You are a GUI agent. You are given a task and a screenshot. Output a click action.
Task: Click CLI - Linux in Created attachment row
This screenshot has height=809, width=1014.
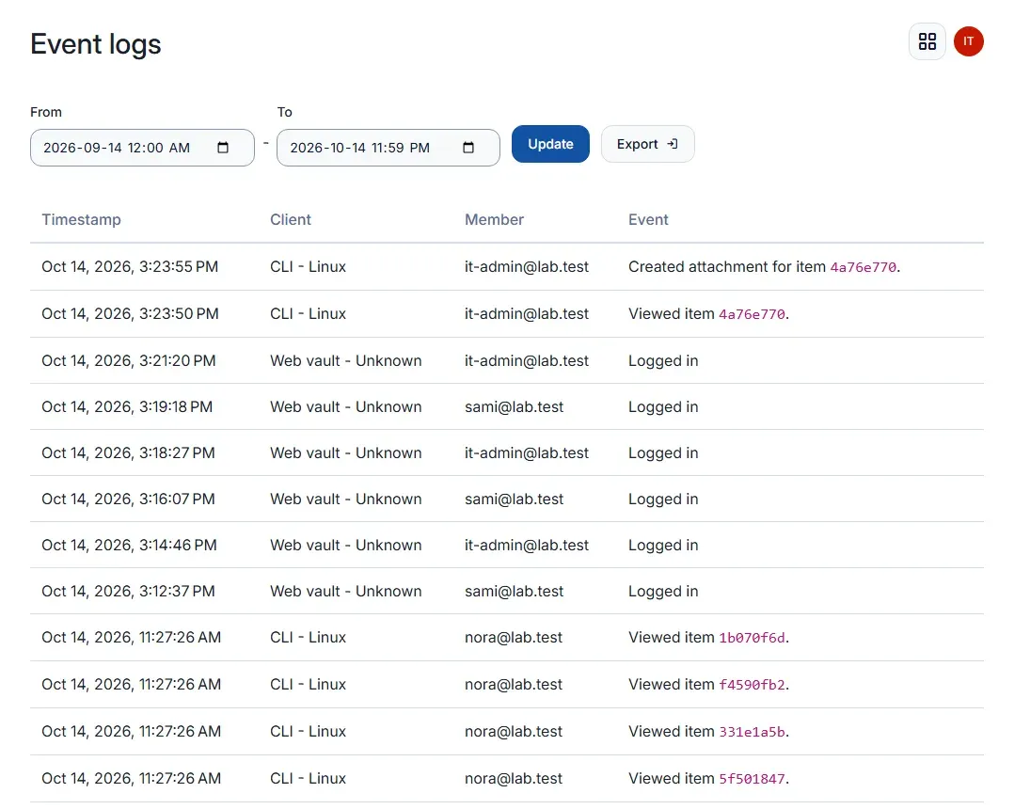tap(308, 266)
